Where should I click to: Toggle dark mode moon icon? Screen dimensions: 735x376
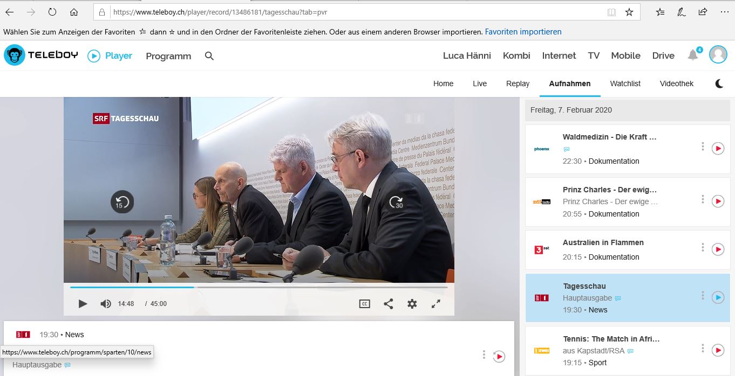[719, 83]
